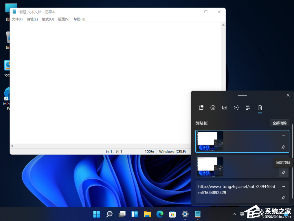Close the clipboard panel
This screenshot has width=294, height=221.
click(288, 95)
